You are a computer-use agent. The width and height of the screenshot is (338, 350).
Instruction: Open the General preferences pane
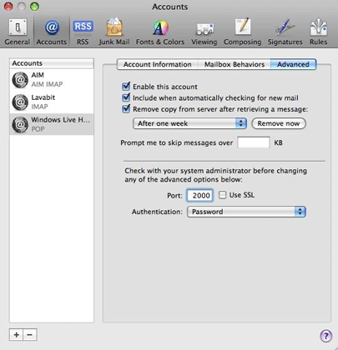pos(18,32)
